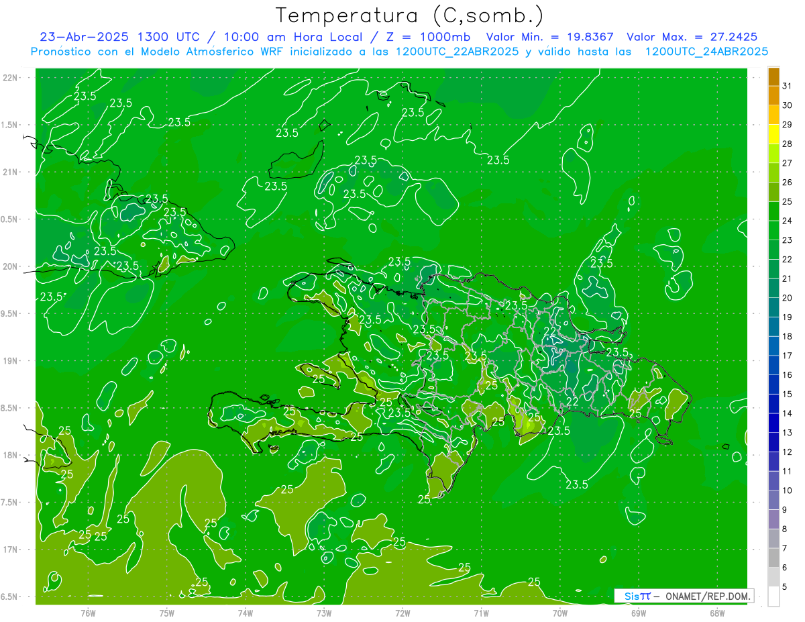Pick the green colorbar band between 23 and 24

click(x=773, y=230)
